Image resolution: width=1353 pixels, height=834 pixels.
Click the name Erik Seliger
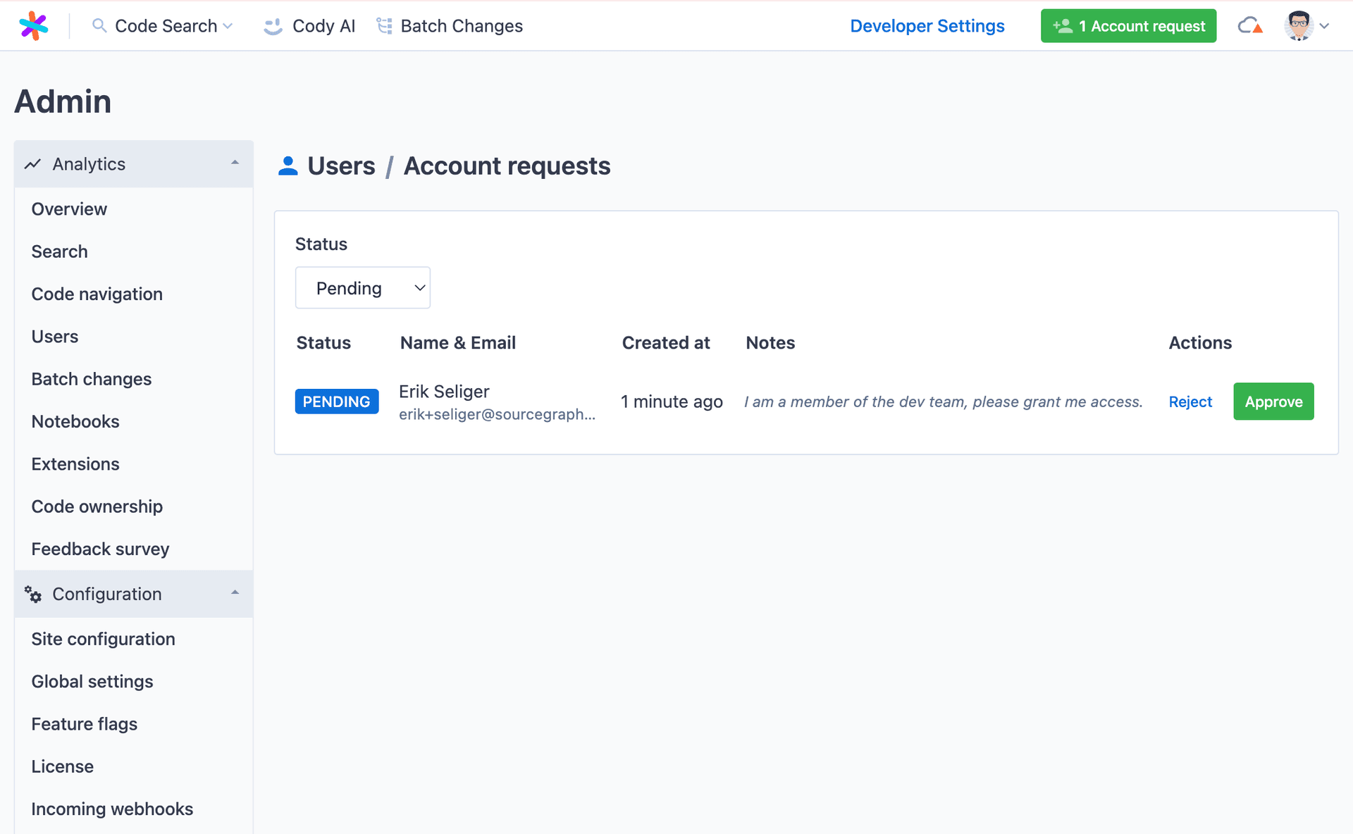(444, 392)
